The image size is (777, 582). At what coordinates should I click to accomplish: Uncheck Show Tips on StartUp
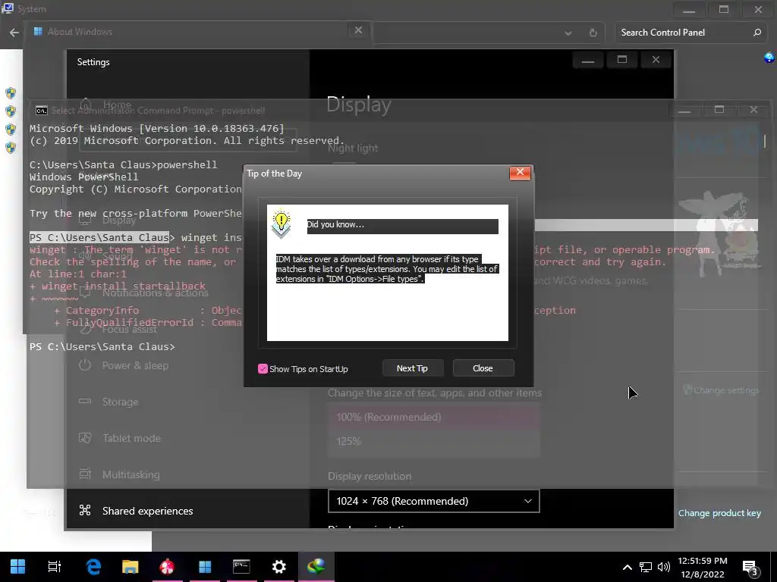point(263,369)
